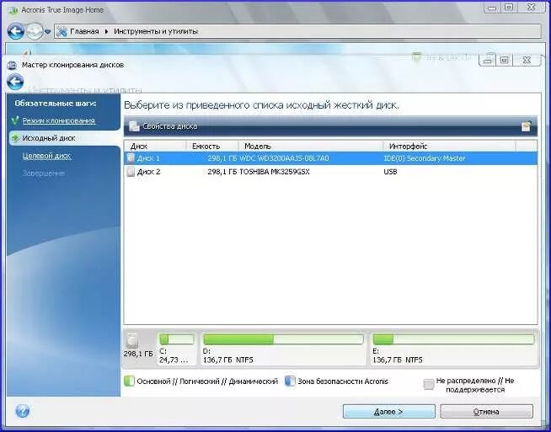Image resolution: width=551 pixels, height=432 pixels.
Task: Sort by Диск column header
Action: (x=155, y=147)
